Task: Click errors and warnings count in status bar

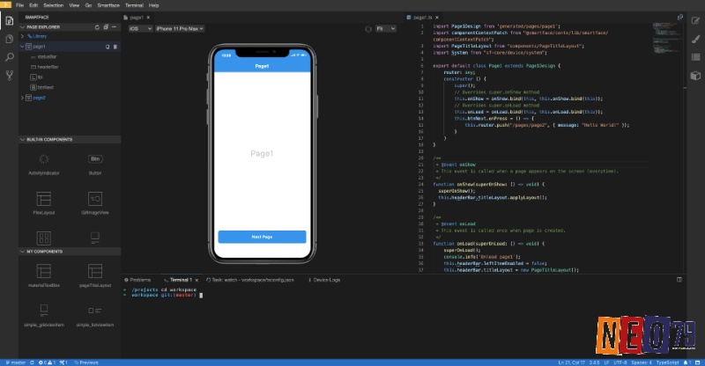Action: tap(48, 362)
